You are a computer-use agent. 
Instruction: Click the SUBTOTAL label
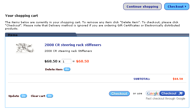coord(142,79)
